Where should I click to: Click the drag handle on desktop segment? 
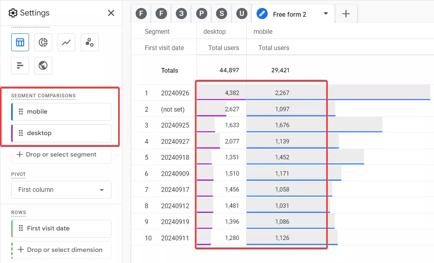click(x=21, y=133)
